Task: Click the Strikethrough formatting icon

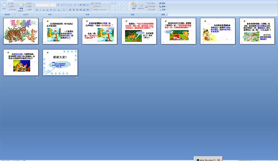Action: [47, 10]
